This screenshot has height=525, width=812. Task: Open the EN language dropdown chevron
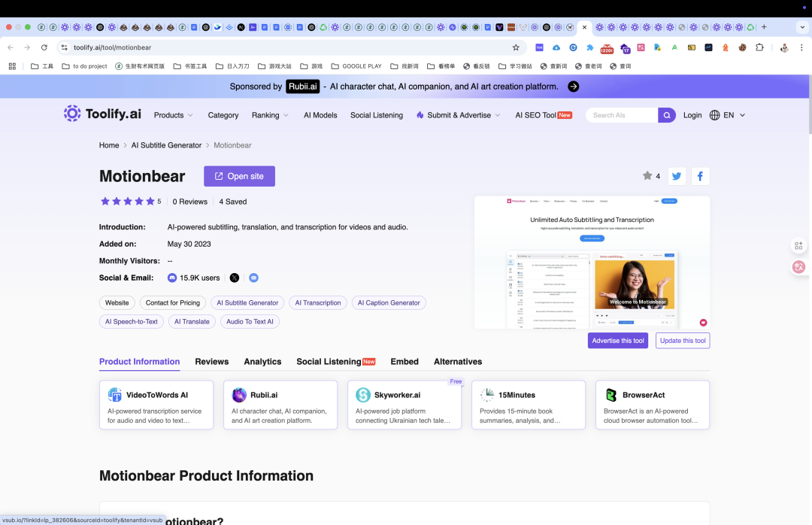pyautogui.click(x=742, y=115)
